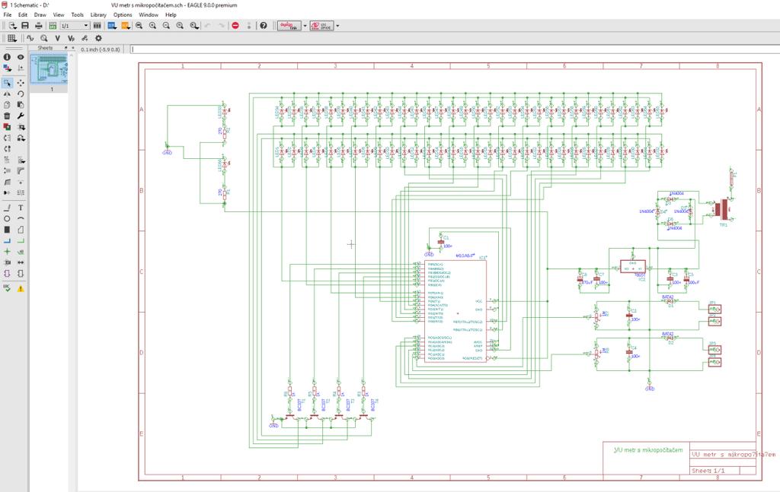
Task: Expand the dropdown arrow at toolbar's far right
Action: [x=337, y=26]
